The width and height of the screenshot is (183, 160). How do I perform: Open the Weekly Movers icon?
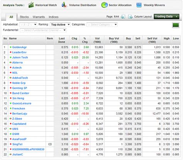pyautogui.click(x=139, y=5)
